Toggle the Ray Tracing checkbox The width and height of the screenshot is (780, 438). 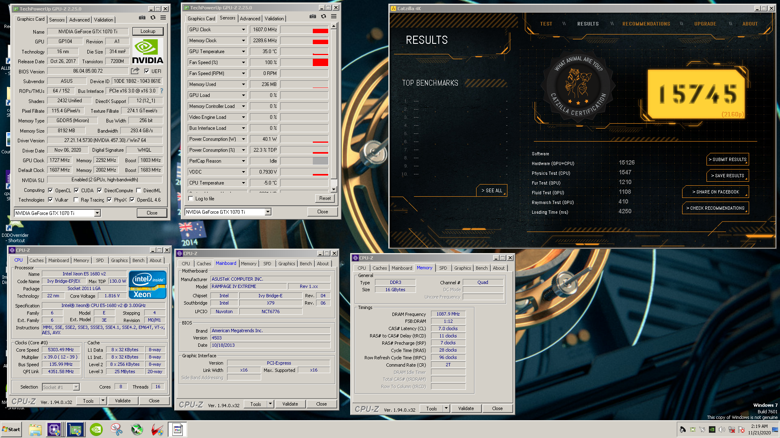(x=76, y=200)
